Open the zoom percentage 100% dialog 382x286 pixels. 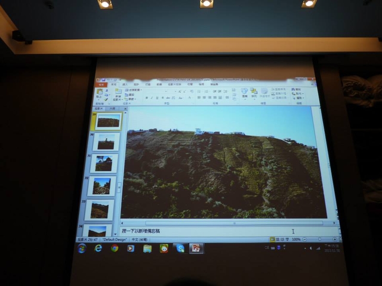pos(296,239)
